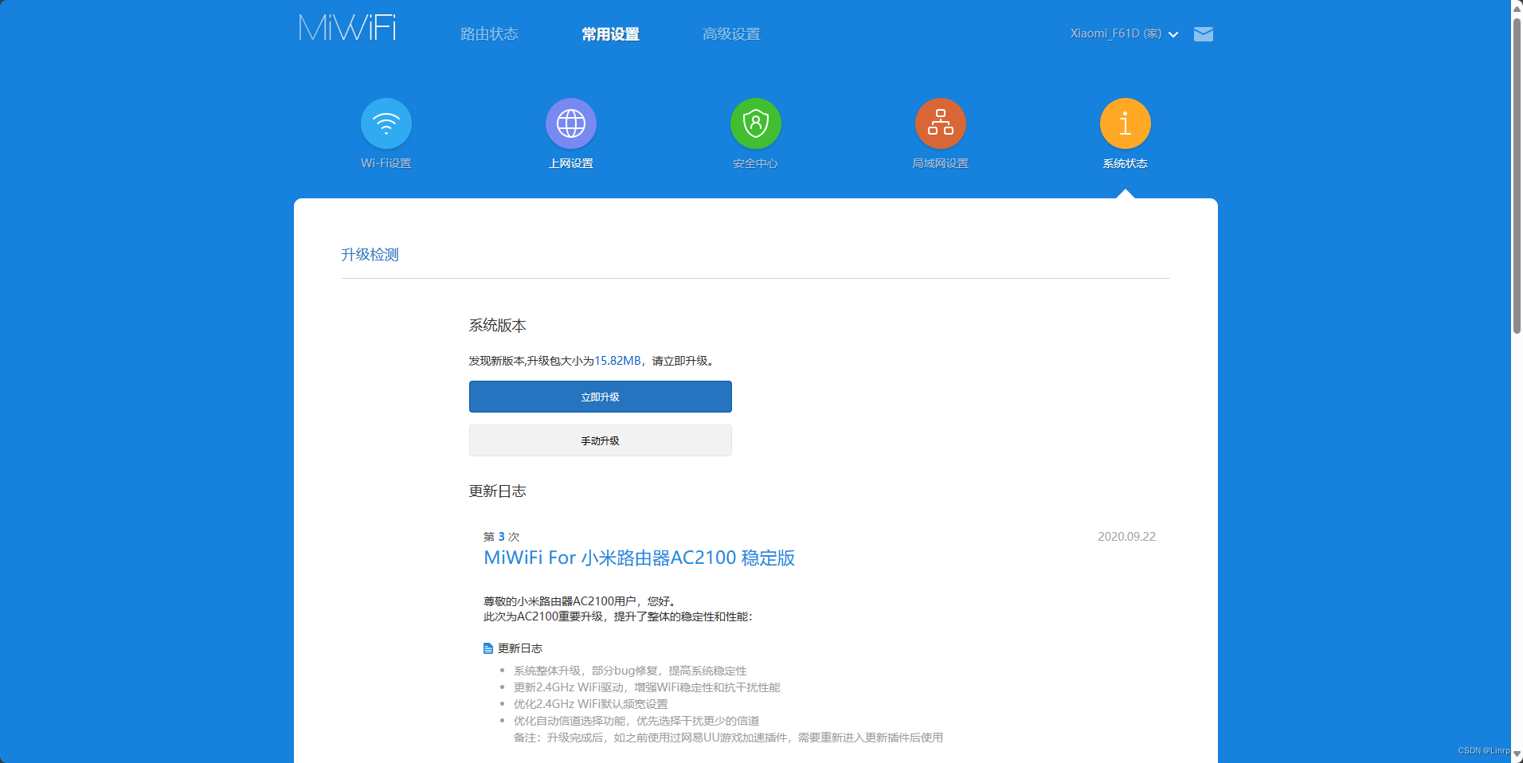The image size is (1523, 763).
Task: Click the 手动升级 button
Action: coord(601,440)
